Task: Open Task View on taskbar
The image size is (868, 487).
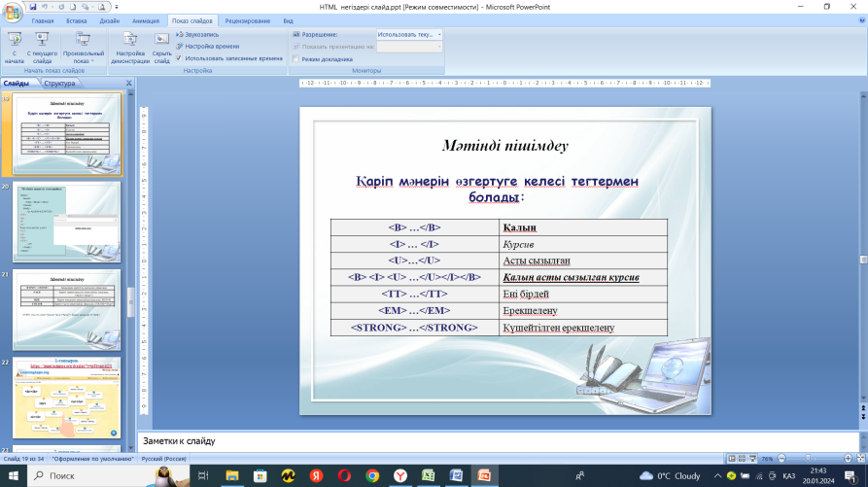Action: tap(203, 476)
